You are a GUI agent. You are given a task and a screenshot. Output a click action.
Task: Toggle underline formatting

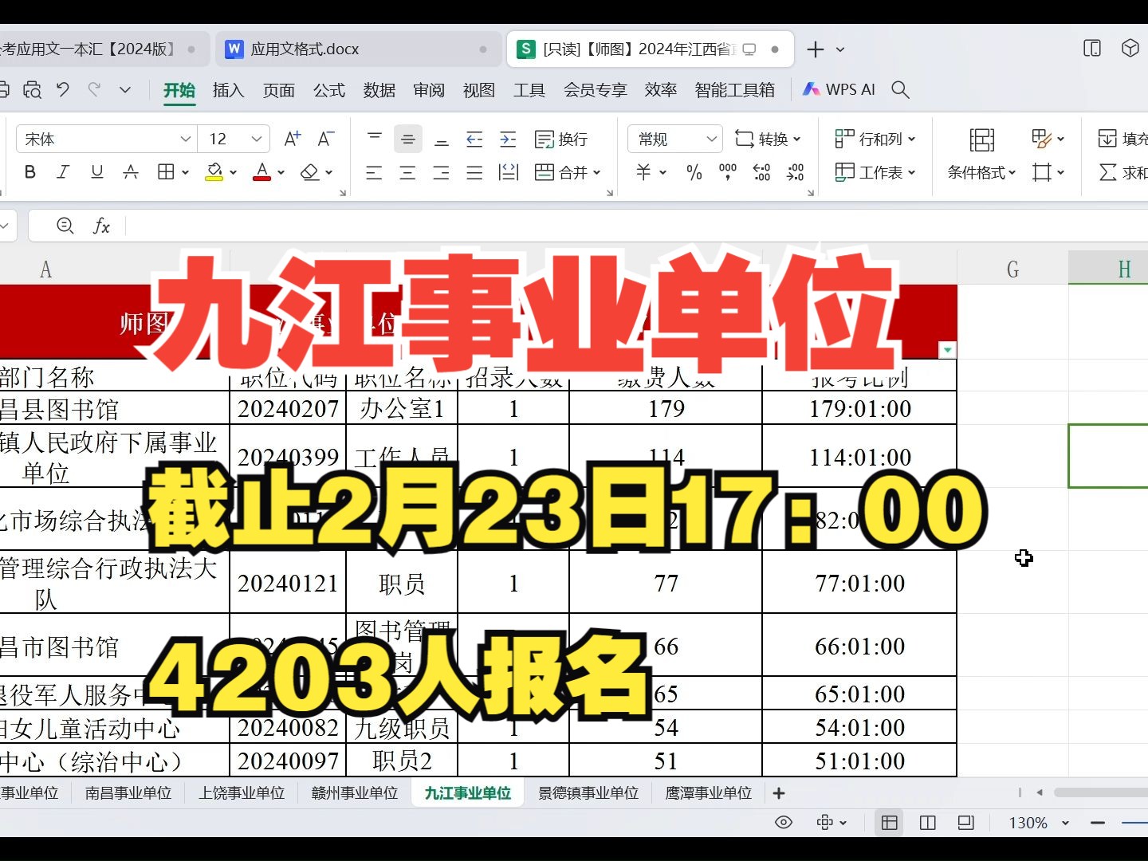96,172
